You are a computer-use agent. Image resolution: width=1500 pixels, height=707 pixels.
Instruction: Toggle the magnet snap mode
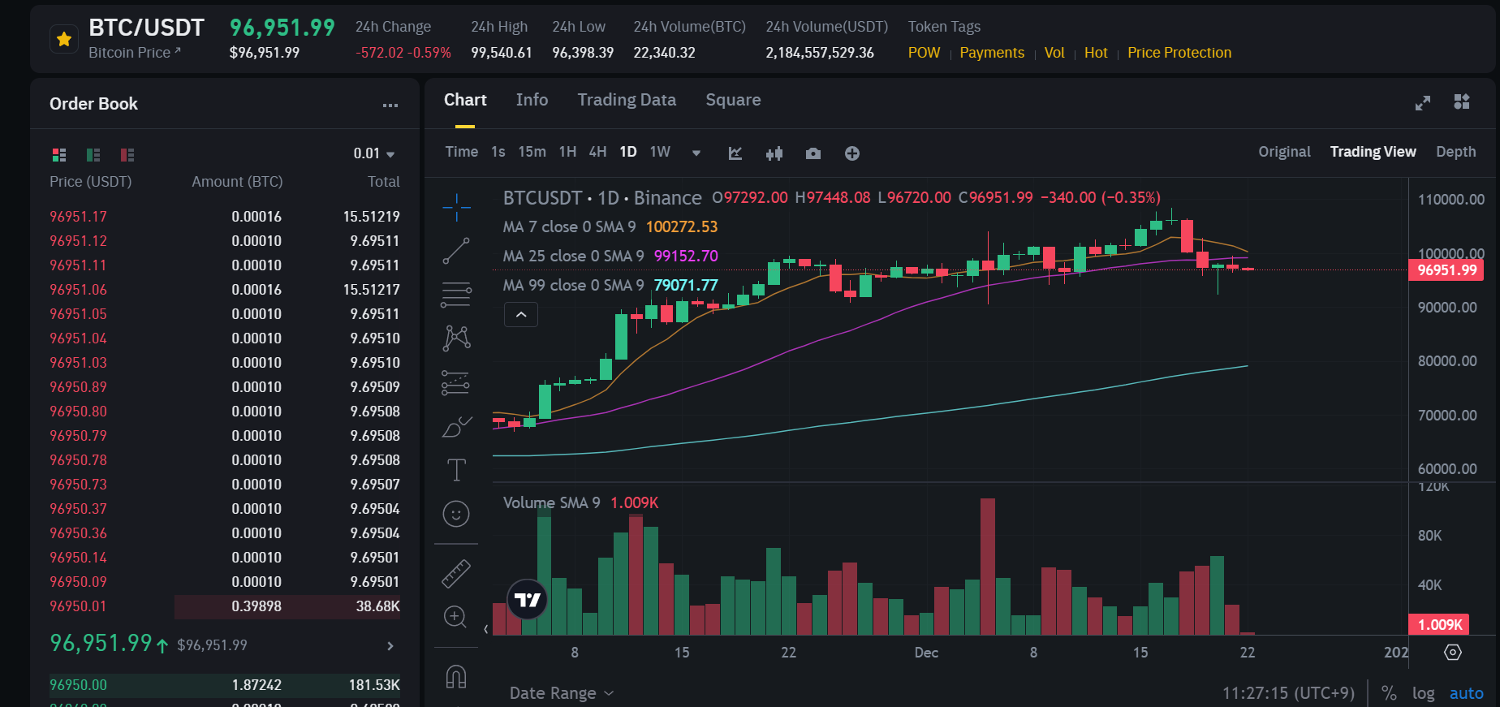coord(456,676)
